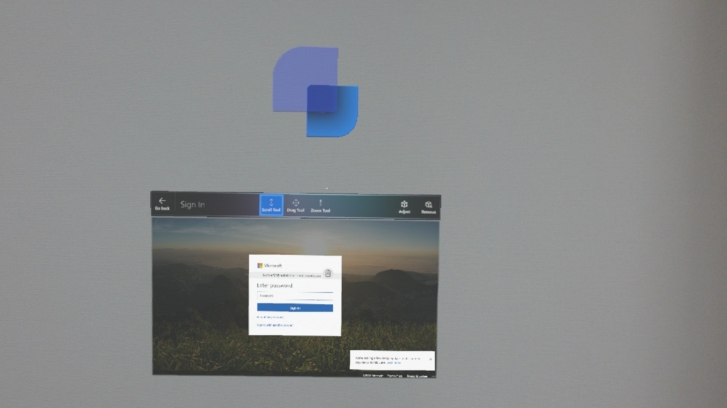This screenshot has height=408, width=727.
Task: Click the blue Sign in button
Action: [x=295, y=307]
